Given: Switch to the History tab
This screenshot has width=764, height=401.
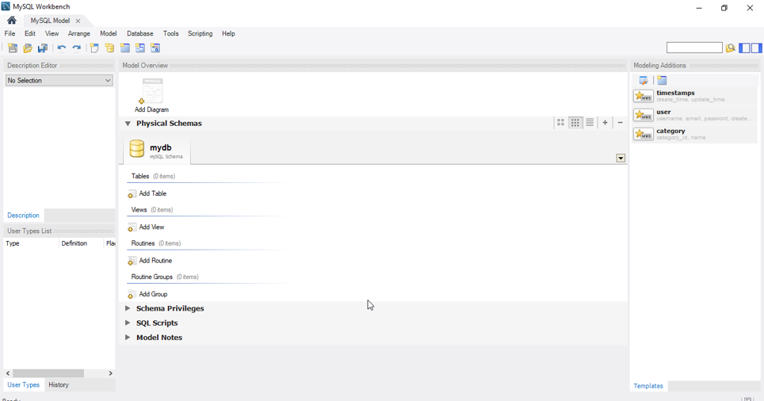Looking at the screenshot, I should coord(59,385).
